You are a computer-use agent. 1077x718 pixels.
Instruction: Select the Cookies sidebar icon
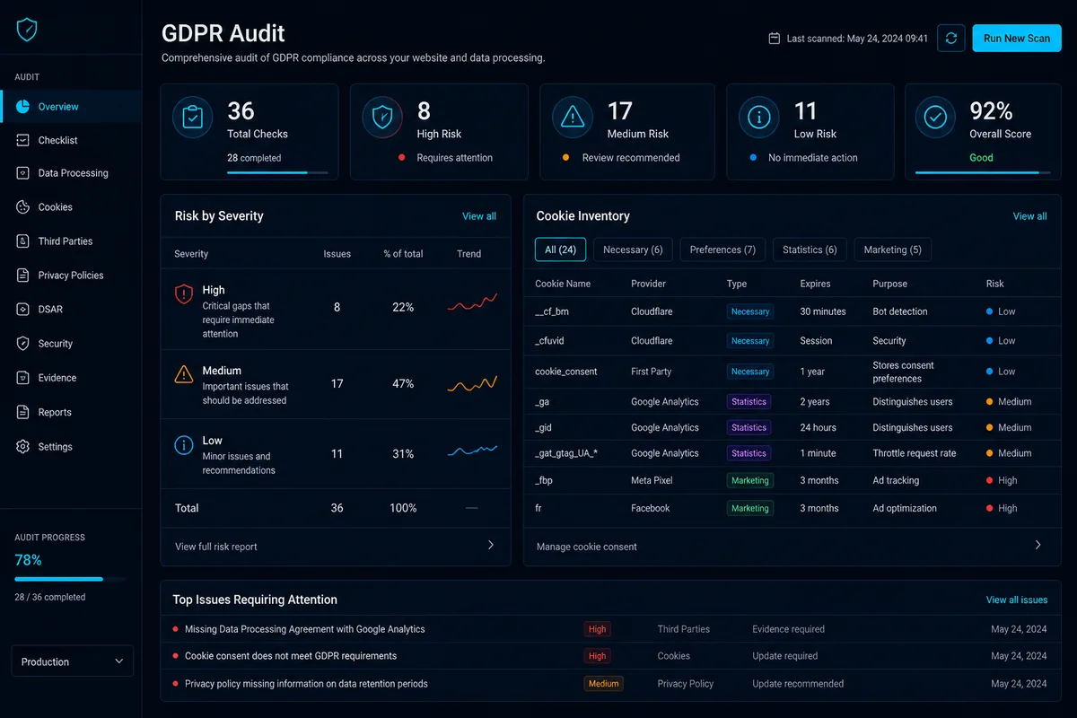[x=22, y=207]
